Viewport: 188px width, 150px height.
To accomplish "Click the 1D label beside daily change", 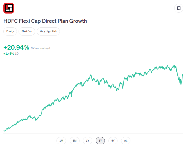I will point(17,53).
